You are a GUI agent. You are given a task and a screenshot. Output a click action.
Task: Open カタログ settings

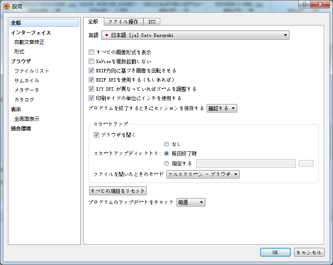tap(24, 100)
